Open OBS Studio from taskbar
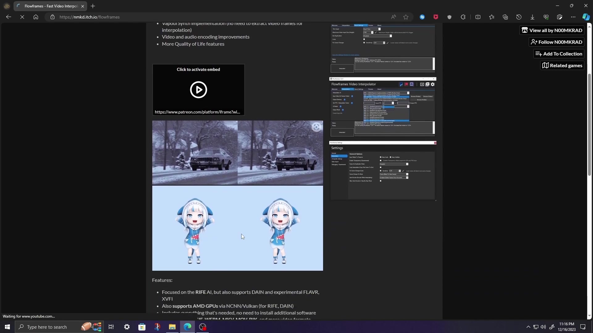Image resolution: width=593 pixels, height=333 pixels. [x=203, y=327]
